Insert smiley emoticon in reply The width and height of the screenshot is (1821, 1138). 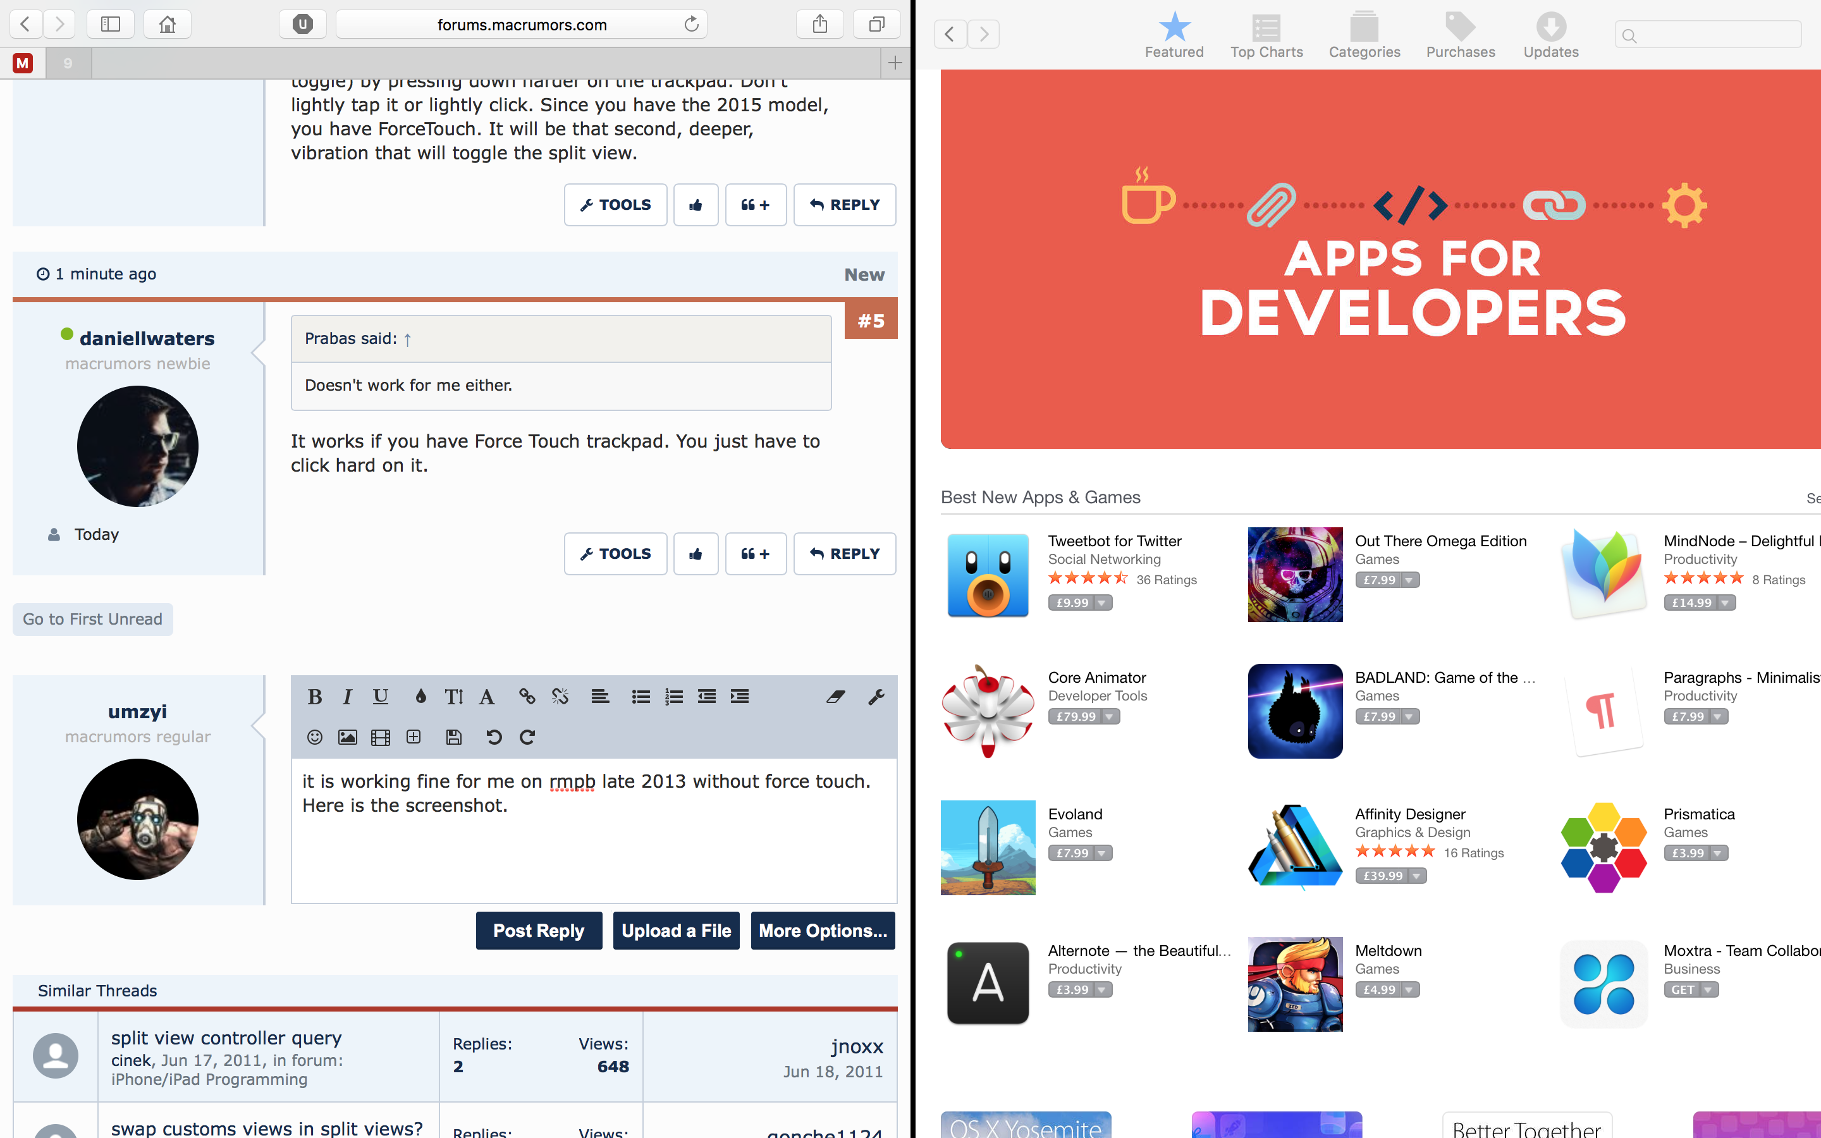(314, 737)
